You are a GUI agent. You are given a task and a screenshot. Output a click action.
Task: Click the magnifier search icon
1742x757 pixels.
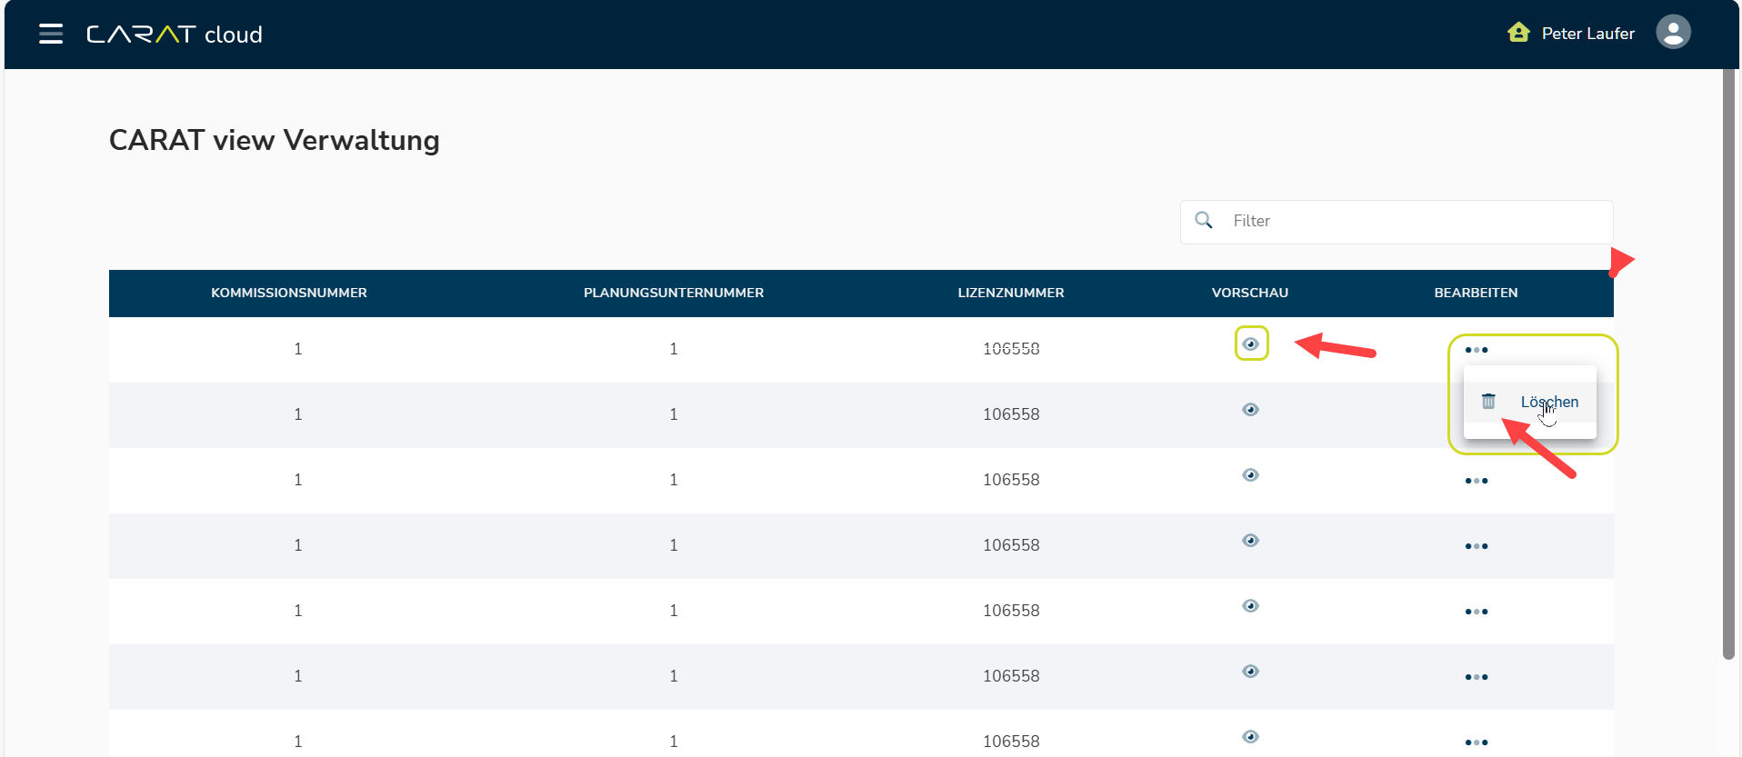tap(1204, 221)
